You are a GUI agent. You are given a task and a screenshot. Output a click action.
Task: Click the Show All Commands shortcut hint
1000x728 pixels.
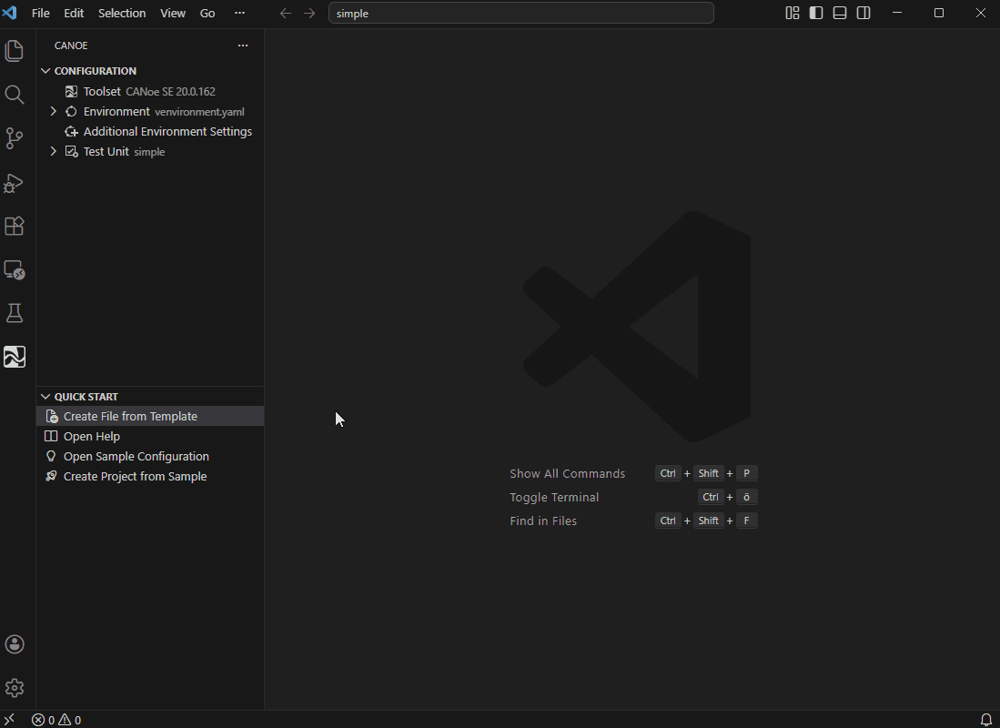[633, 473]
